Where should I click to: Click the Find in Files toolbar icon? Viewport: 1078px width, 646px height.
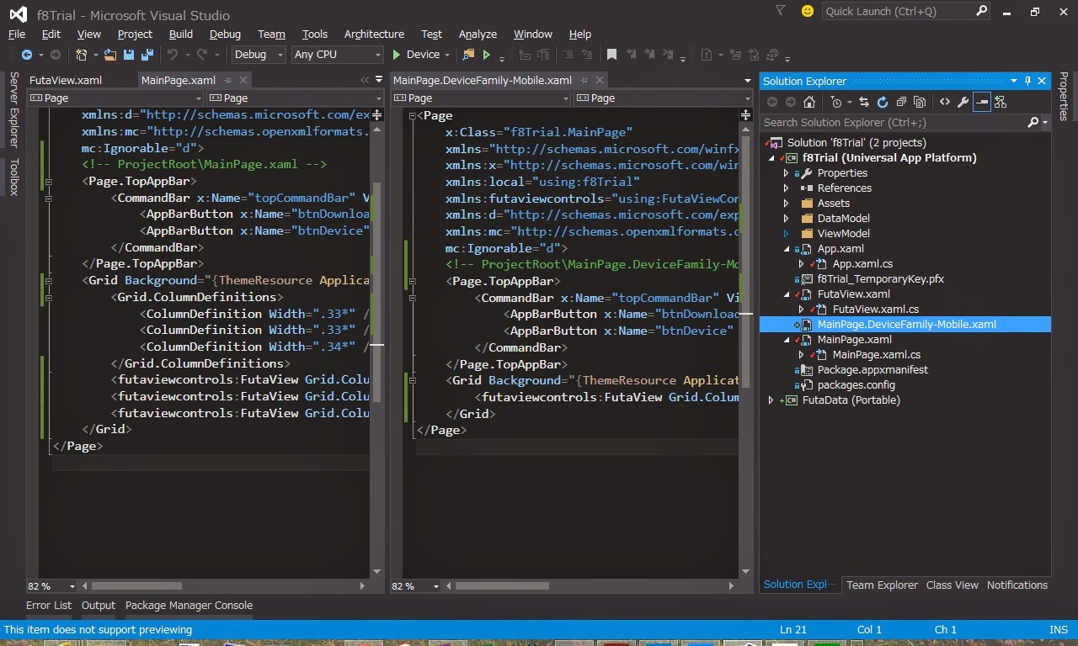468,55
